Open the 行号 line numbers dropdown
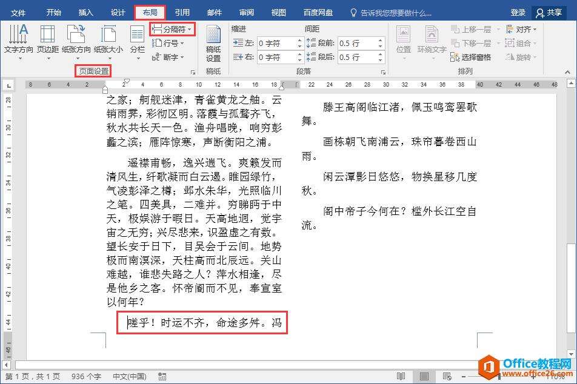The width and height of the screenshot is (577, 384). (168, 44)
